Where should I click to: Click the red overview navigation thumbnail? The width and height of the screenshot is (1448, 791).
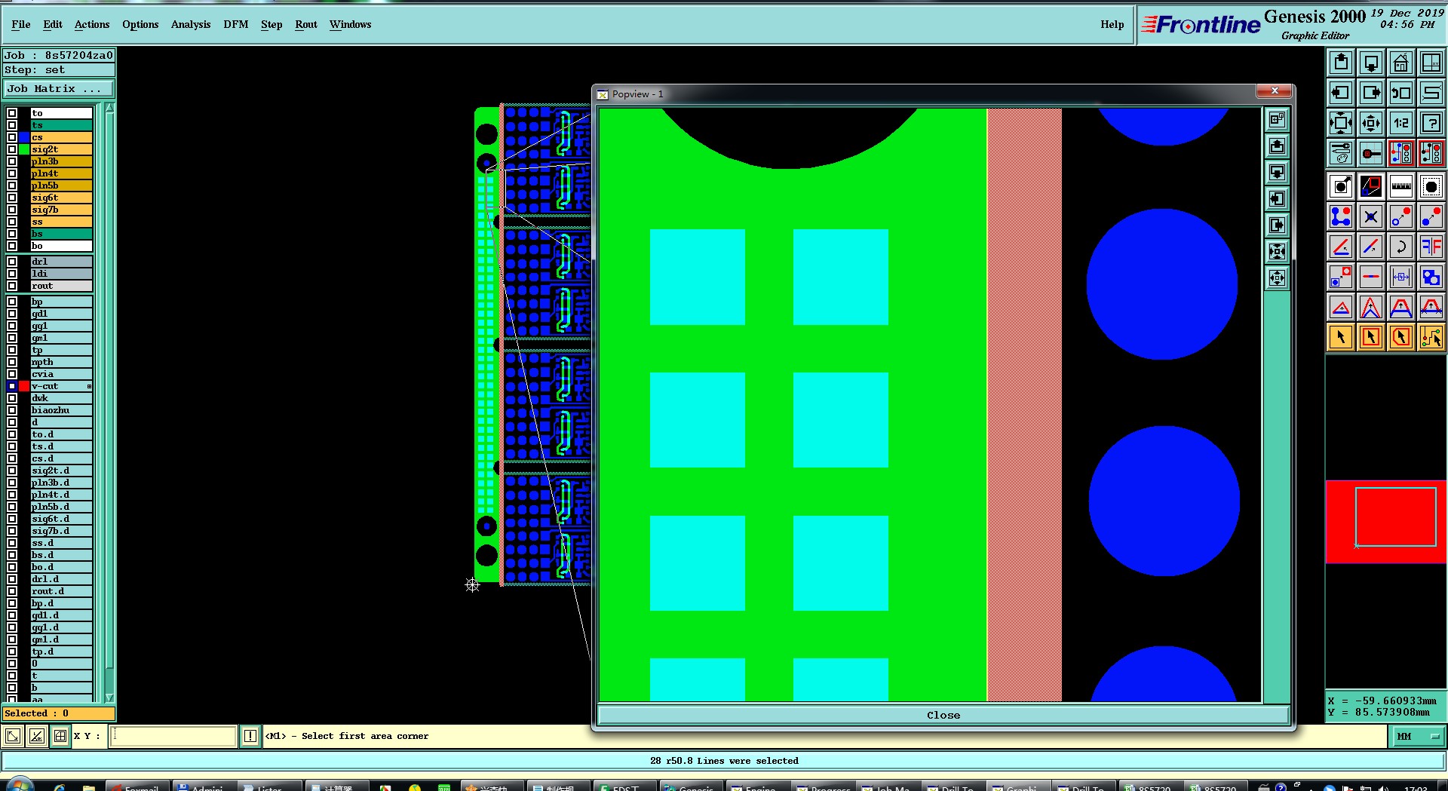coord(1386,522)
